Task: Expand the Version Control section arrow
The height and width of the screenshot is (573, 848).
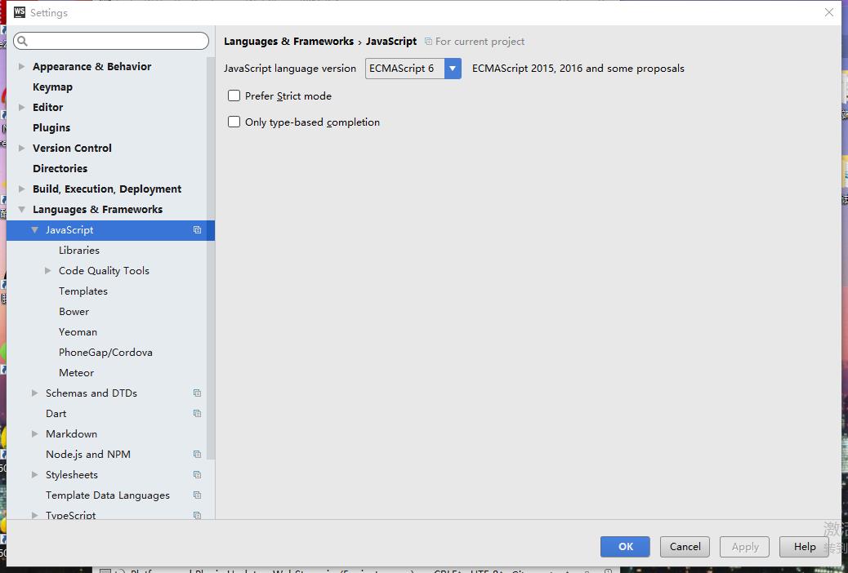Action: (21, 148)
